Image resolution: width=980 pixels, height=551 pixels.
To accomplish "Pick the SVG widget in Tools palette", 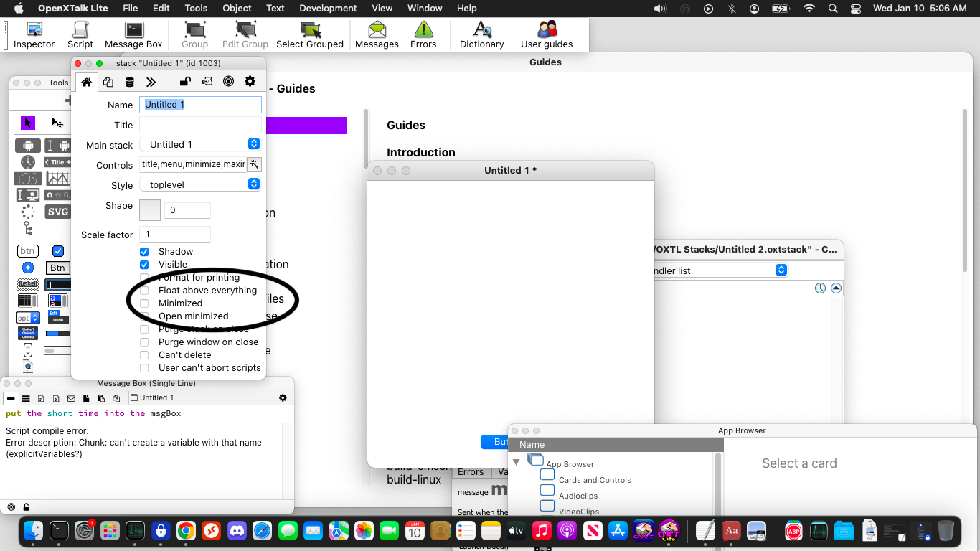I will tap(57, 212).
